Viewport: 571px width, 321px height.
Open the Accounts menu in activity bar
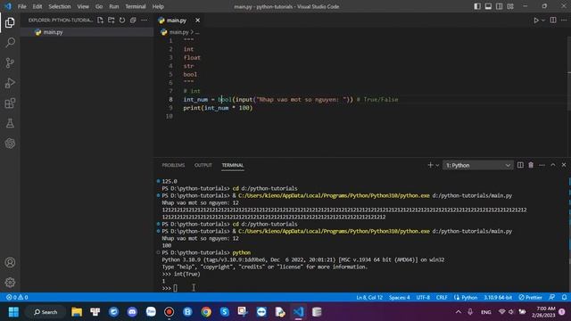[x=10, y=262]
